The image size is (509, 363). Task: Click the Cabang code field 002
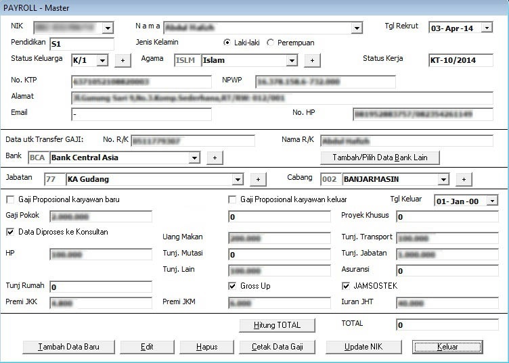(331, 179)
